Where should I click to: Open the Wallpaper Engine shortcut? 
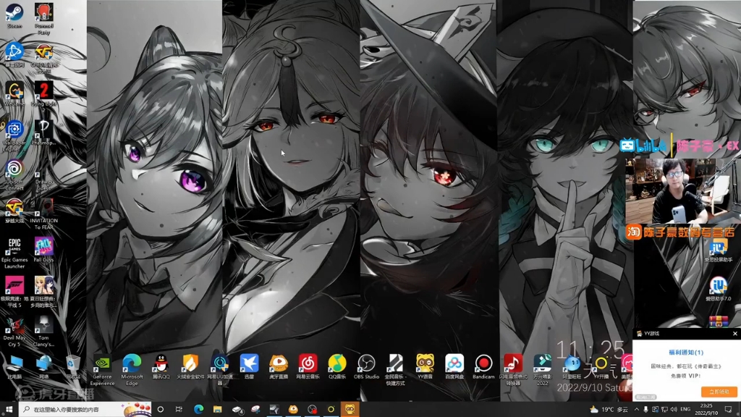pos(14,135)
